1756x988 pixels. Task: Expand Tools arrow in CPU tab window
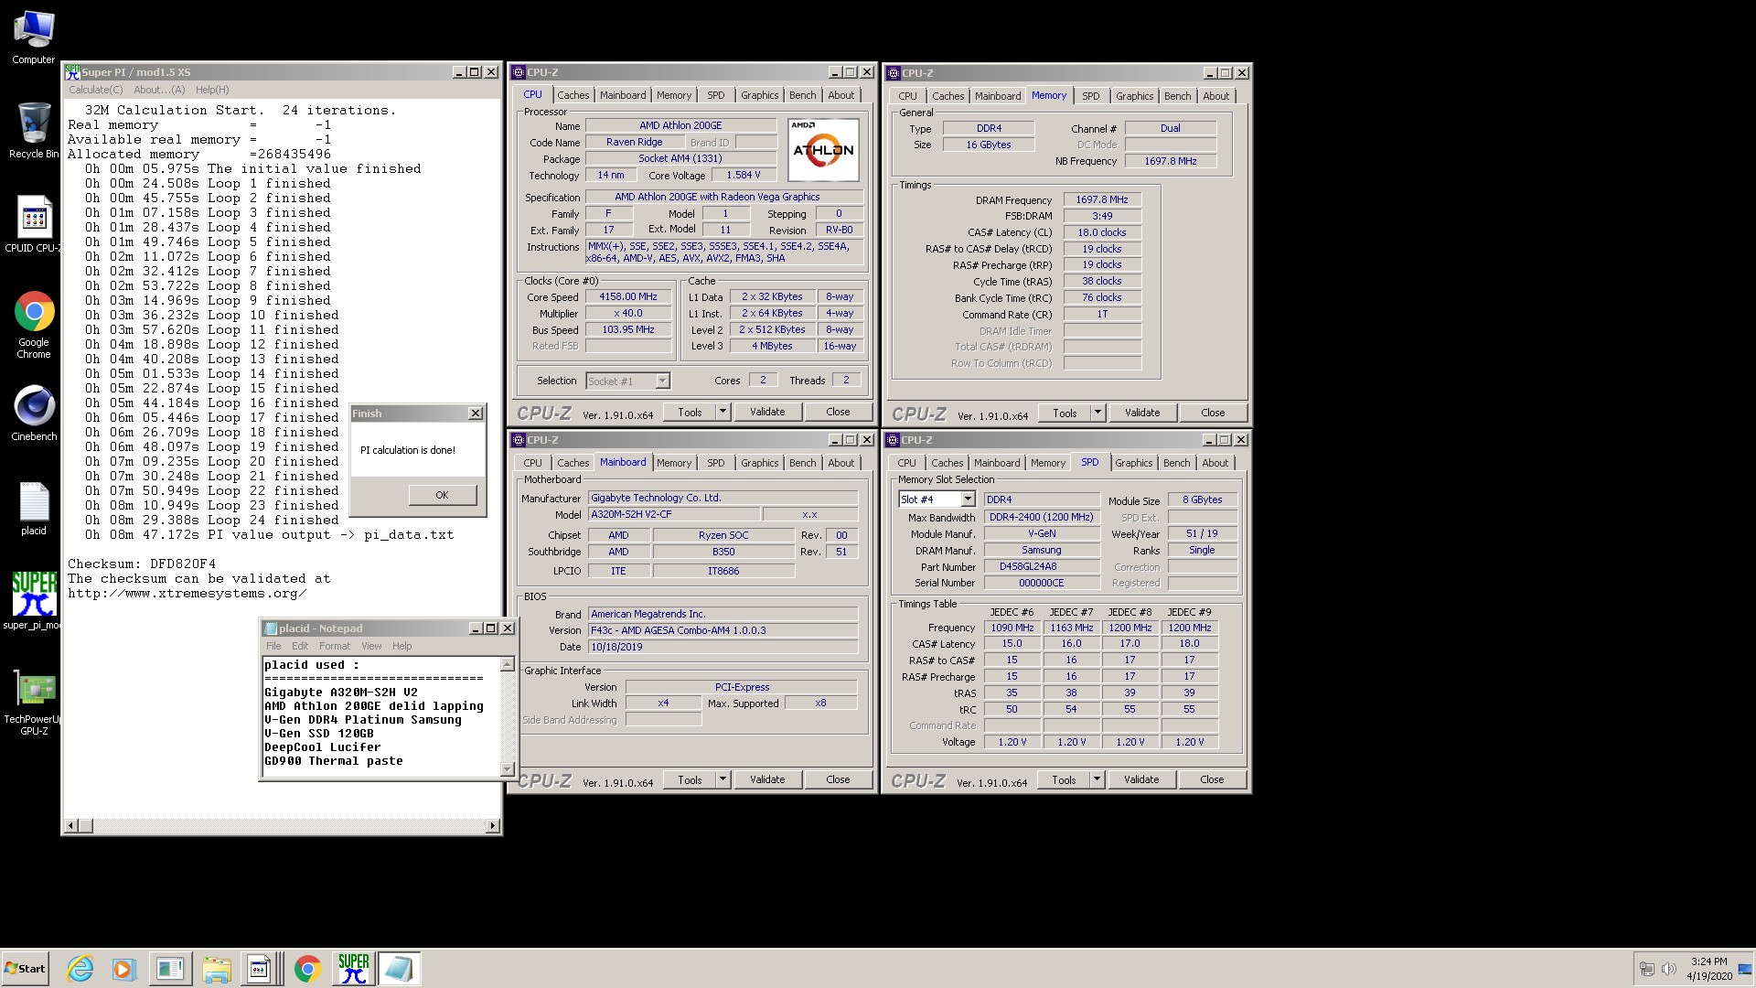pyautogui.click(x=723, y=413)
